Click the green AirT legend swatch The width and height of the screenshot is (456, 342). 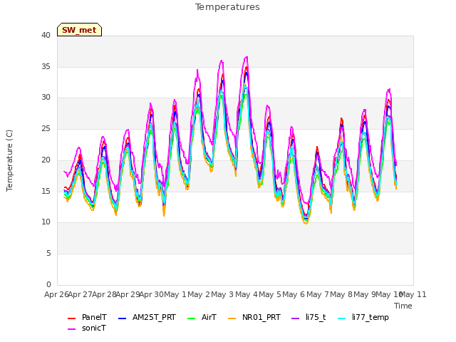(x=192, y=318)
